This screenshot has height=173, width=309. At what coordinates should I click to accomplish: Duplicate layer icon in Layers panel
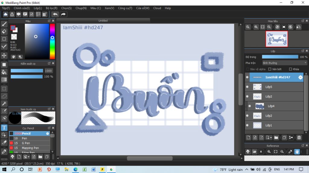point(284,138)
